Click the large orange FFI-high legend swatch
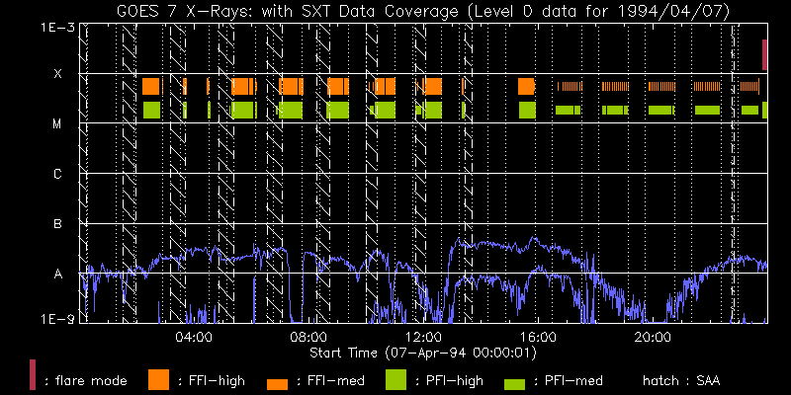The width and height of the screenshot is (791, 395). click(158, 379)
